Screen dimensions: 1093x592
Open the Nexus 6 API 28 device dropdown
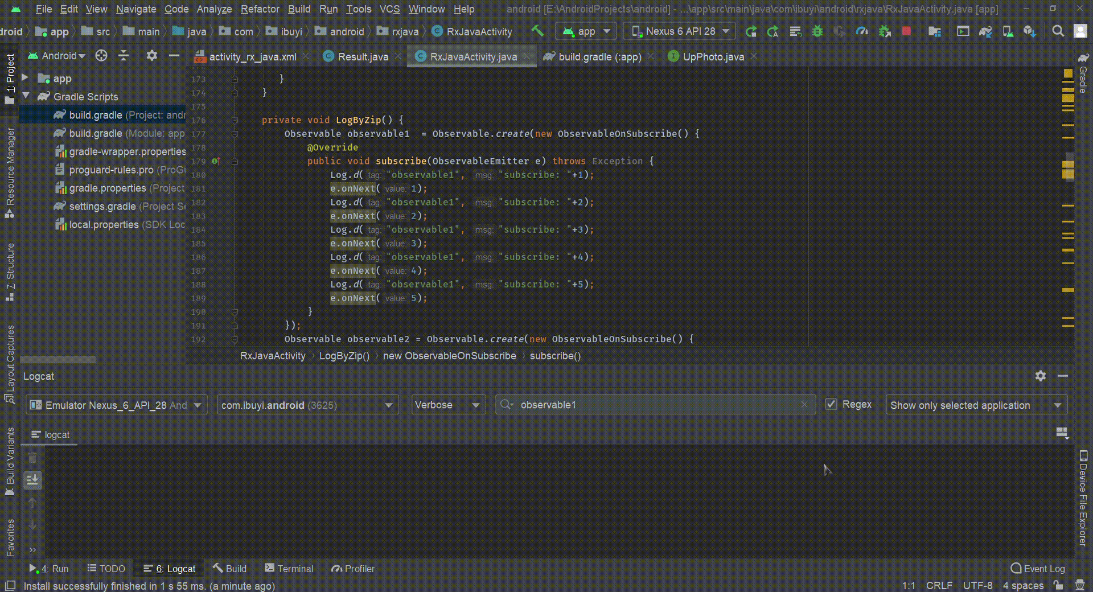tap(680, 31)
